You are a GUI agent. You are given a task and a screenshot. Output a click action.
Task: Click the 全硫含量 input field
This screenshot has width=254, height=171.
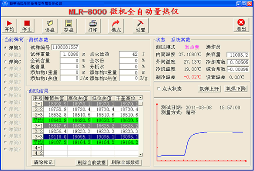pyautogui.click(x=69, y=61)
